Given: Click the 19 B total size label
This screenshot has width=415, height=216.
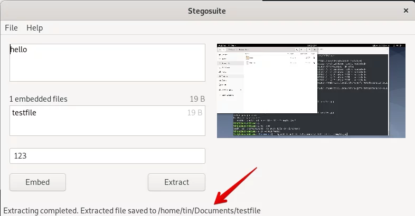Looking at the screenshot, I should 197,99.
